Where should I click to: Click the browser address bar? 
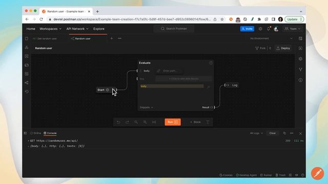point(132,19)
